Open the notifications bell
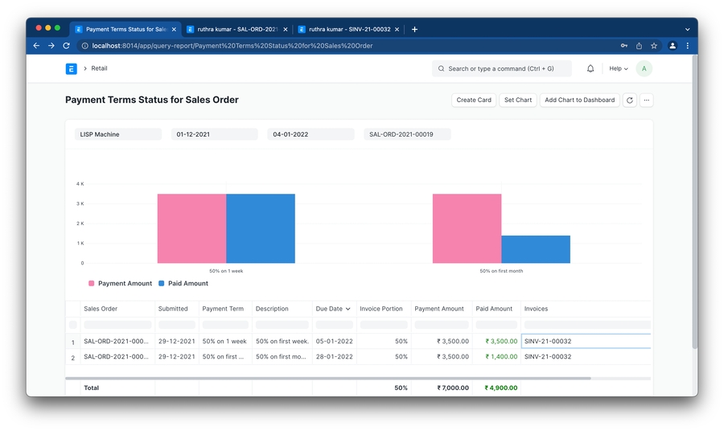This screenshot has width=724, height=431. (x=590, y=69)
